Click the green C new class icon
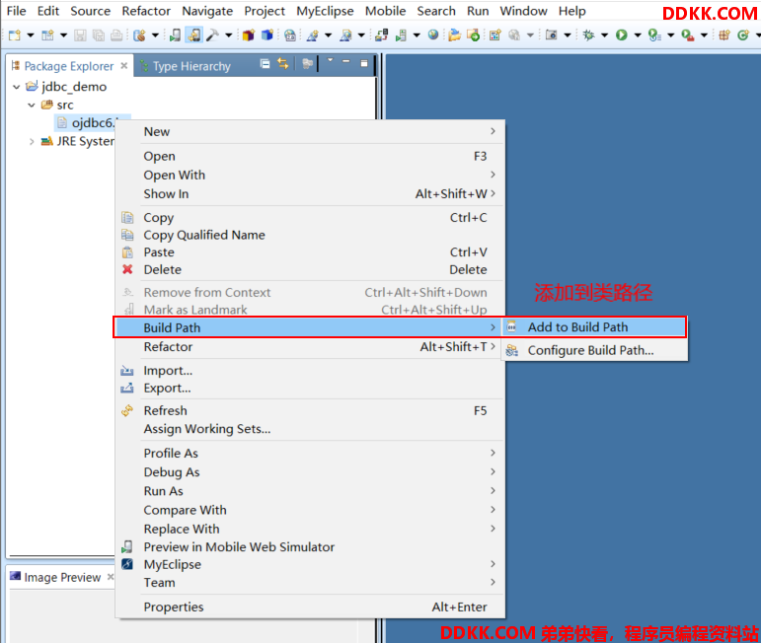 click(742, 35)
